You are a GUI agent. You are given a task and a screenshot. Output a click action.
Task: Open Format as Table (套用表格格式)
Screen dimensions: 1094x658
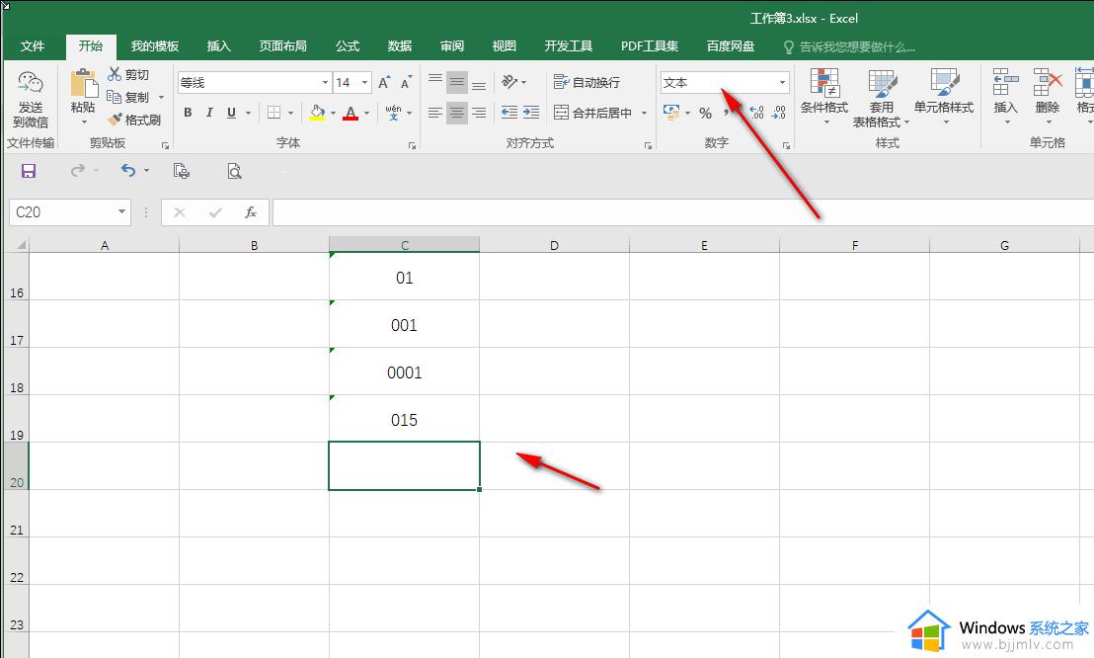click(881, 99)
